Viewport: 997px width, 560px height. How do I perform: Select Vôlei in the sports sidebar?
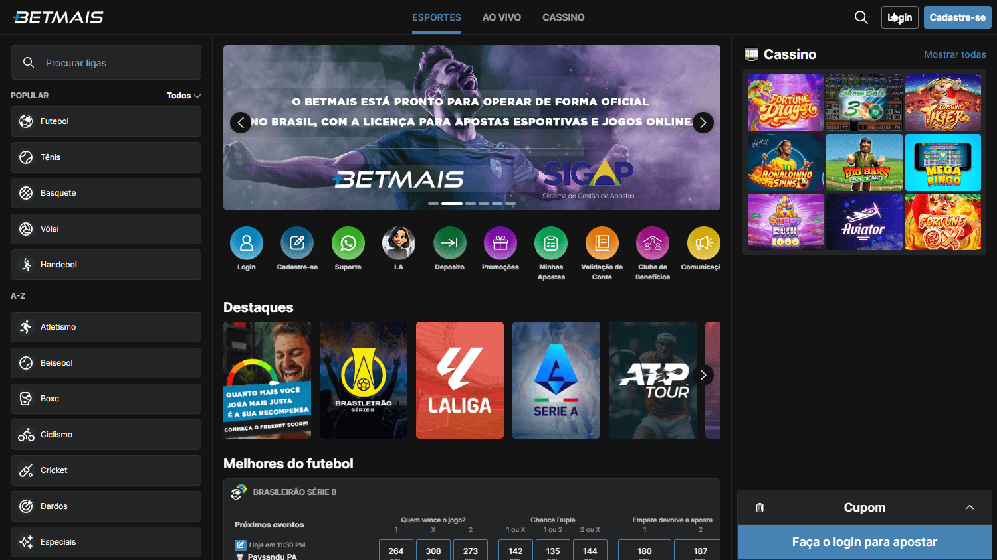click(106, 229)
